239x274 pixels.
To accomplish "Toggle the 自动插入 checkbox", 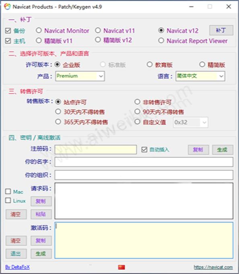I will [144, 149].
